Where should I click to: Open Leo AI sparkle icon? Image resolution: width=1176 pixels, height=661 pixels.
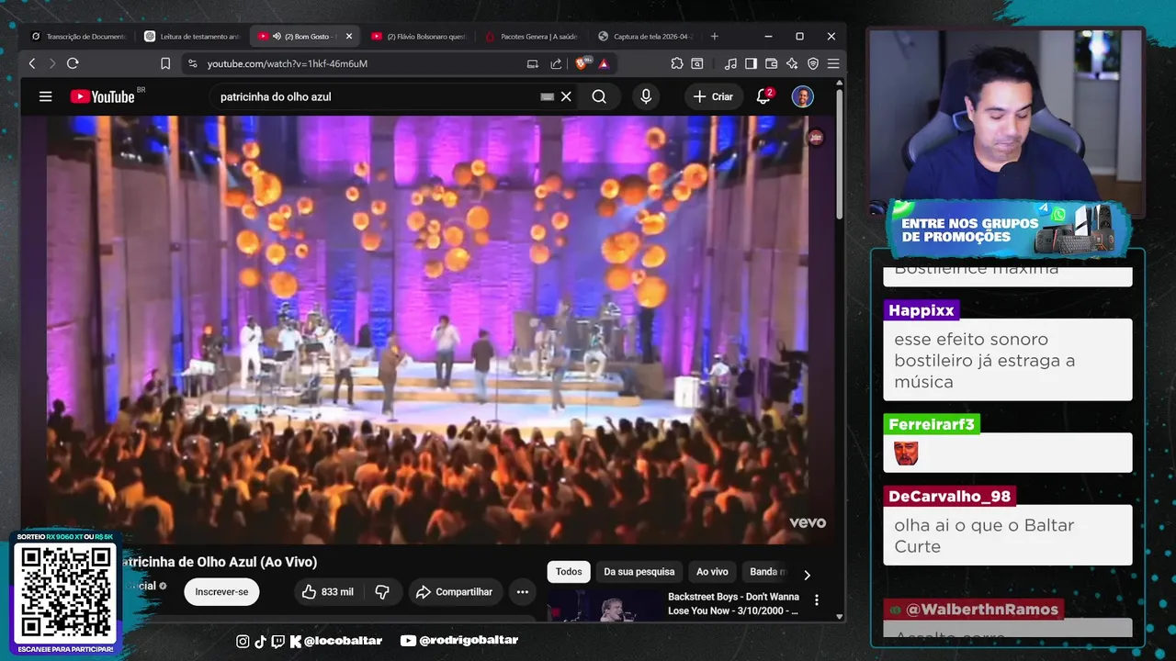[x=792, y=63]
